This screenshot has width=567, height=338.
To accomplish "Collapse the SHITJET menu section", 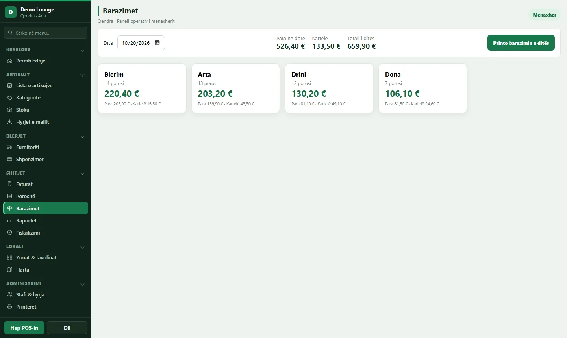I will coord(82,173).
